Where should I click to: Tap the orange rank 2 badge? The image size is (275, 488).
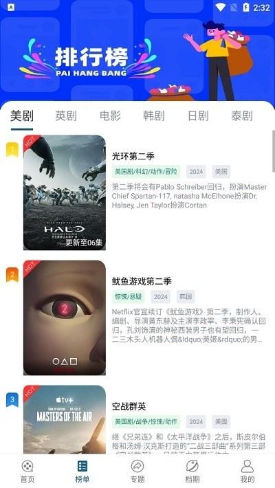[12, 275]
